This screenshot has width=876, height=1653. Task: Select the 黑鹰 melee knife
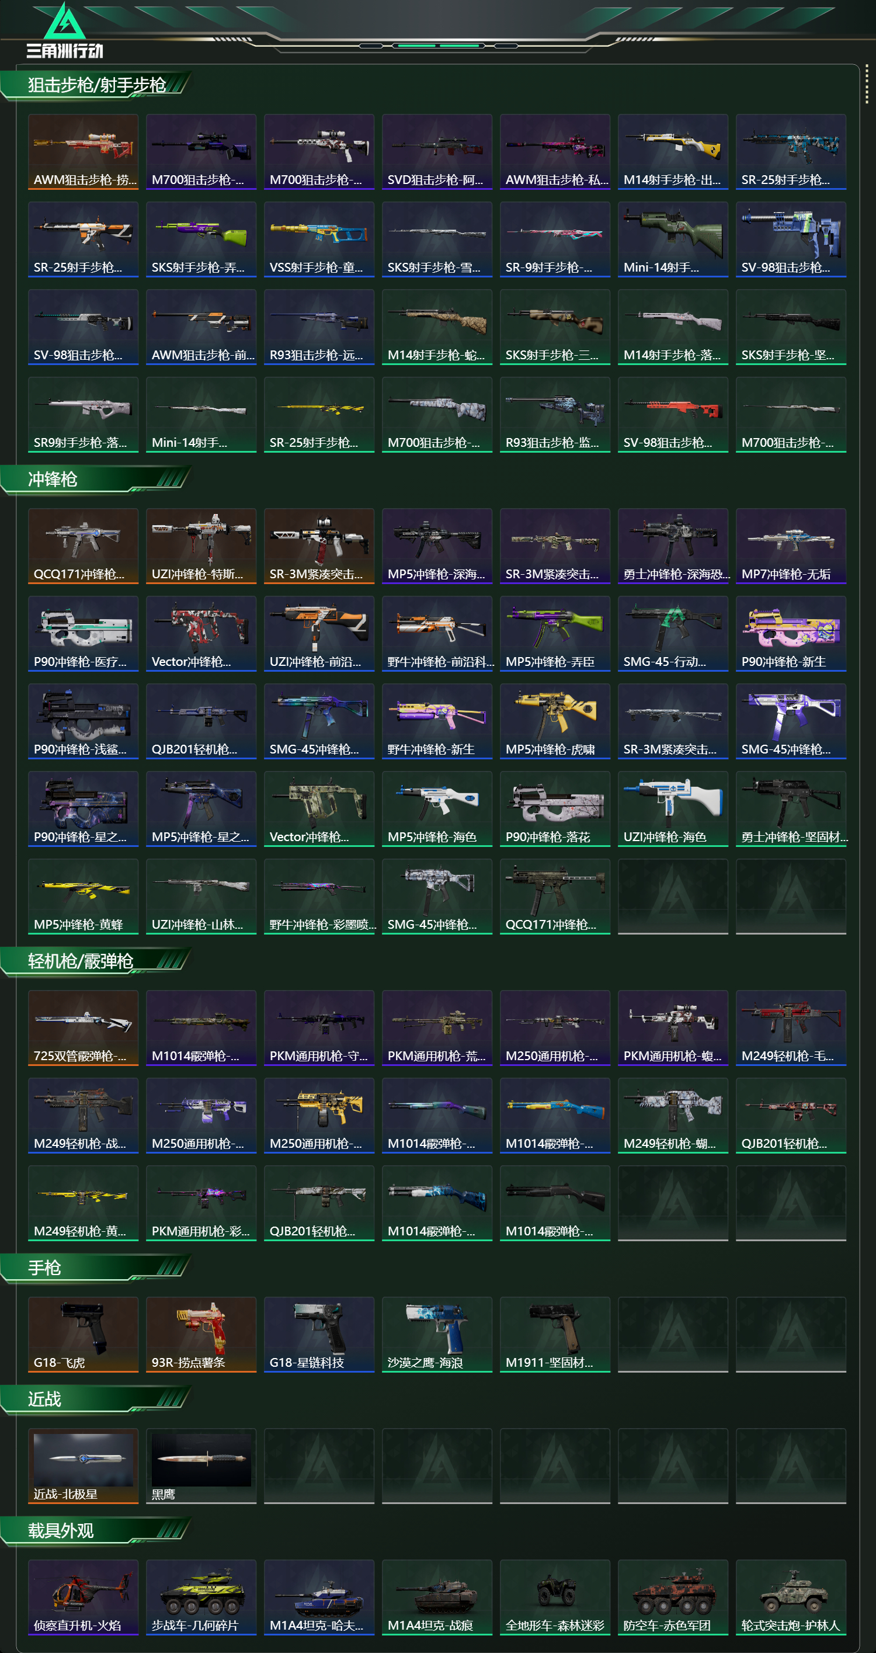pyautogui.click(x=201, y=1466)
